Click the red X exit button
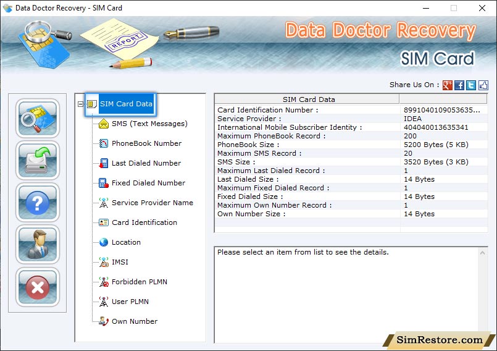The image size is (497, 351). [38, 287]
